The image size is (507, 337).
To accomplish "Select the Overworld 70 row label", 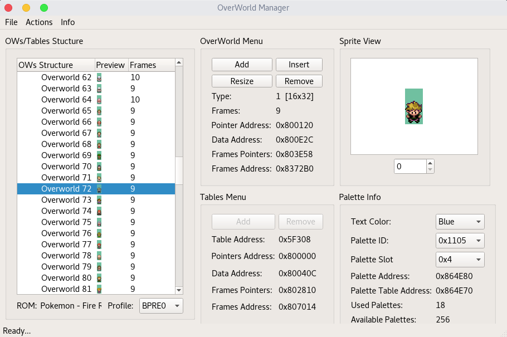I will (x=66, y=166).
